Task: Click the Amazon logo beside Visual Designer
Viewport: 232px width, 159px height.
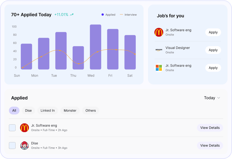Action: (159, 50)
